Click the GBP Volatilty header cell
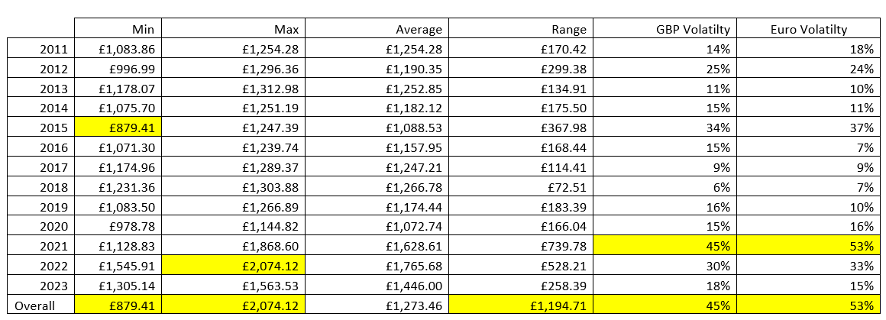Image resolution: width=886 pixels, height=320 pixels. tap(664, 28)
